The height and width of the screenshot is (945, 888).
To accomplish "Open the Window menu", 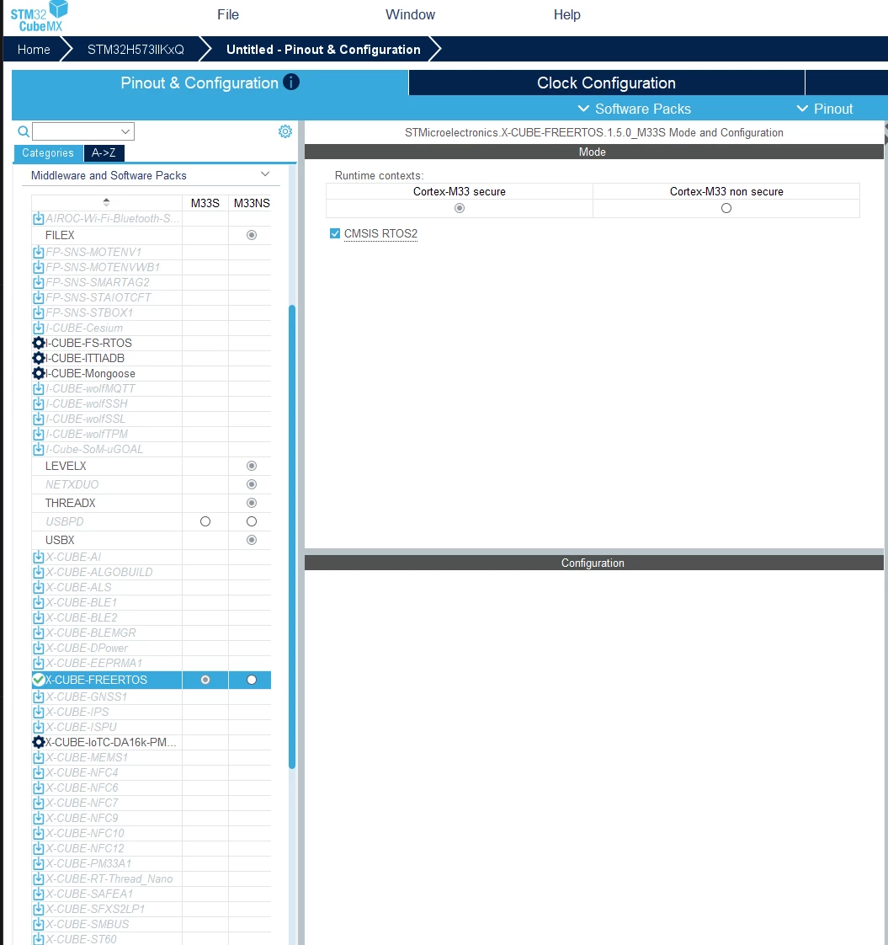I will [410, 14].
